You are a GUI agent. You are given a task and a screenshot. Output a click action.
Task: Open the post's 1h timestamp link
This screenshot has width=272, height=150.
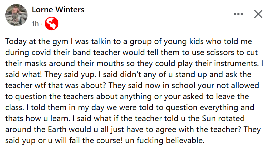pos(35,23)
